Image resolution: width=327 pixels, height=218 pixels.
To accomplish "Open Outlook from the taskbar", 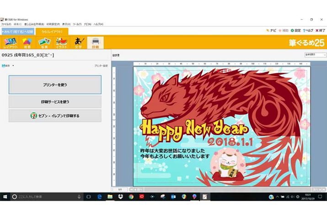I will point(173,197).
